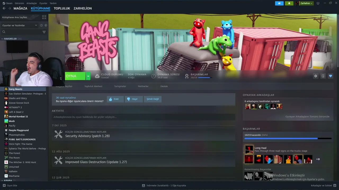Click the library search input field
This screenshot has height=190, width=339.
pos(24,32)
